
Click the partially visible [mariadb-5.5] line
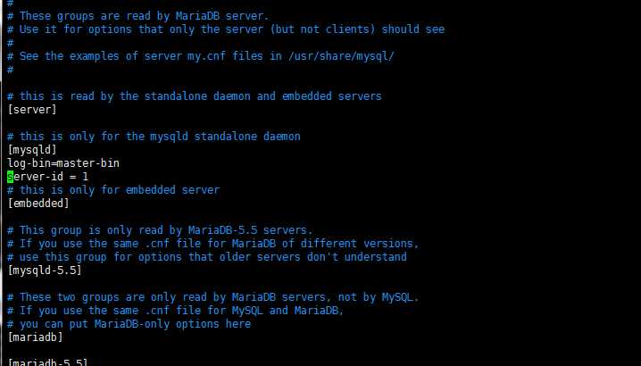[48, 362]
